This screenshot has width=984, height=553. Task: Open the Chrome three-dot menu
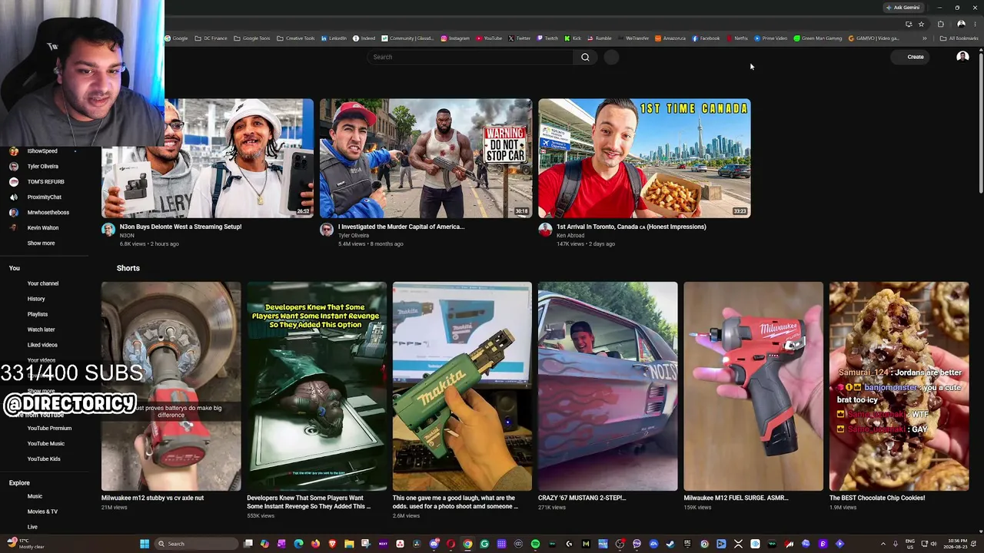point(975,24)
